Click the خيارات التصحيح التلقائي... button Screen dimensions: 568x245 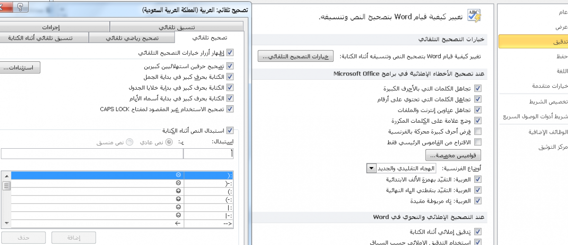(x=296, y=57)
